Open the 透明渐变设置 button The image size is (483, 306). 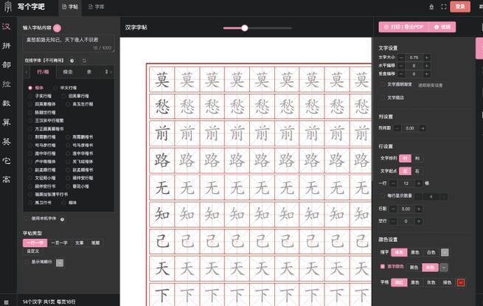(431, 86)
